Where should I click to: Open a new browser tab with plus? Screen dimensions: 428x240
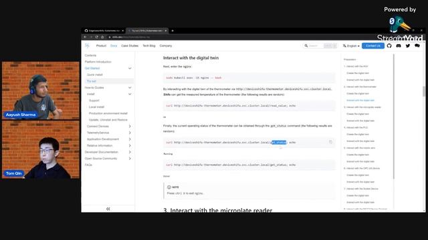173,31
